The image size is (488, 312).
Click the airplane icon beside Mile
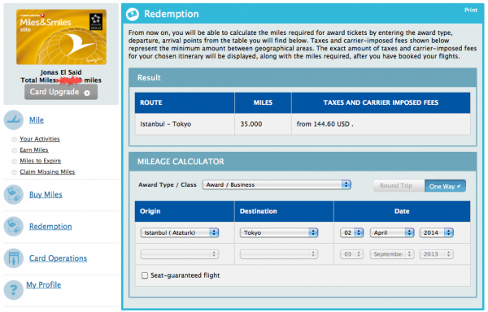[x=13, y=120]
